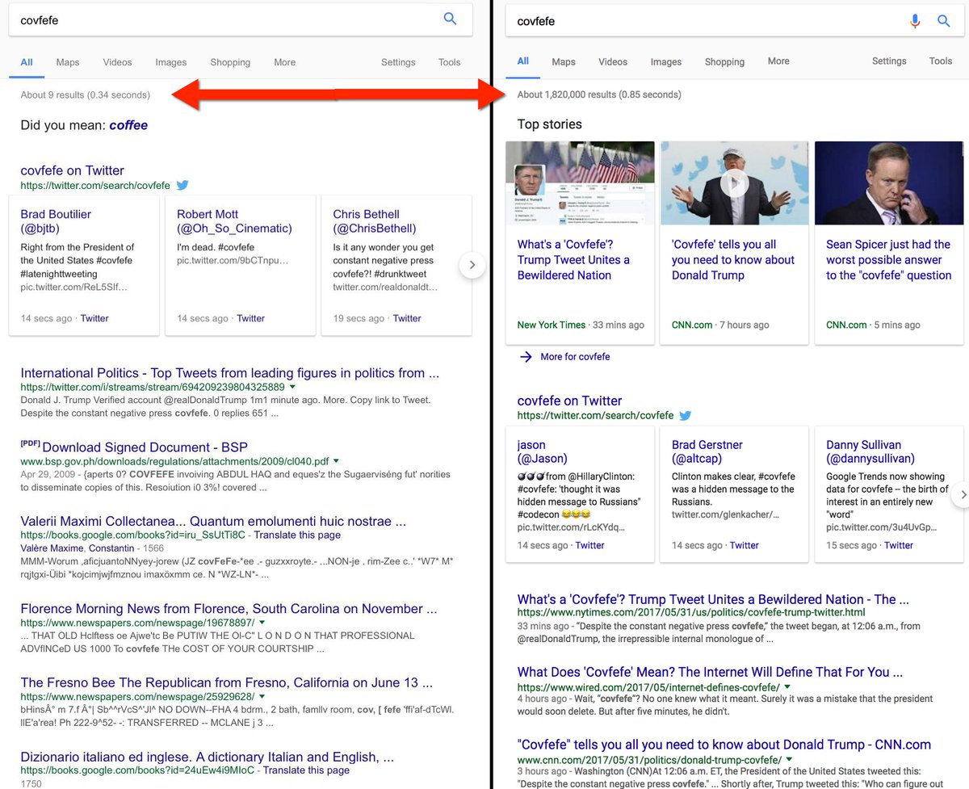The width and height of the screenshot is (969, 789).
Task: Open More menu in left search panel
Action: coord(284,62)
